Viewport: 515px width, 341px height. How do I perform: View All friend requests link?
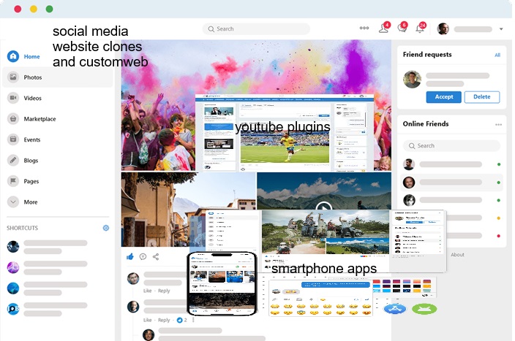pyautogui.click(x=497, y=55)
